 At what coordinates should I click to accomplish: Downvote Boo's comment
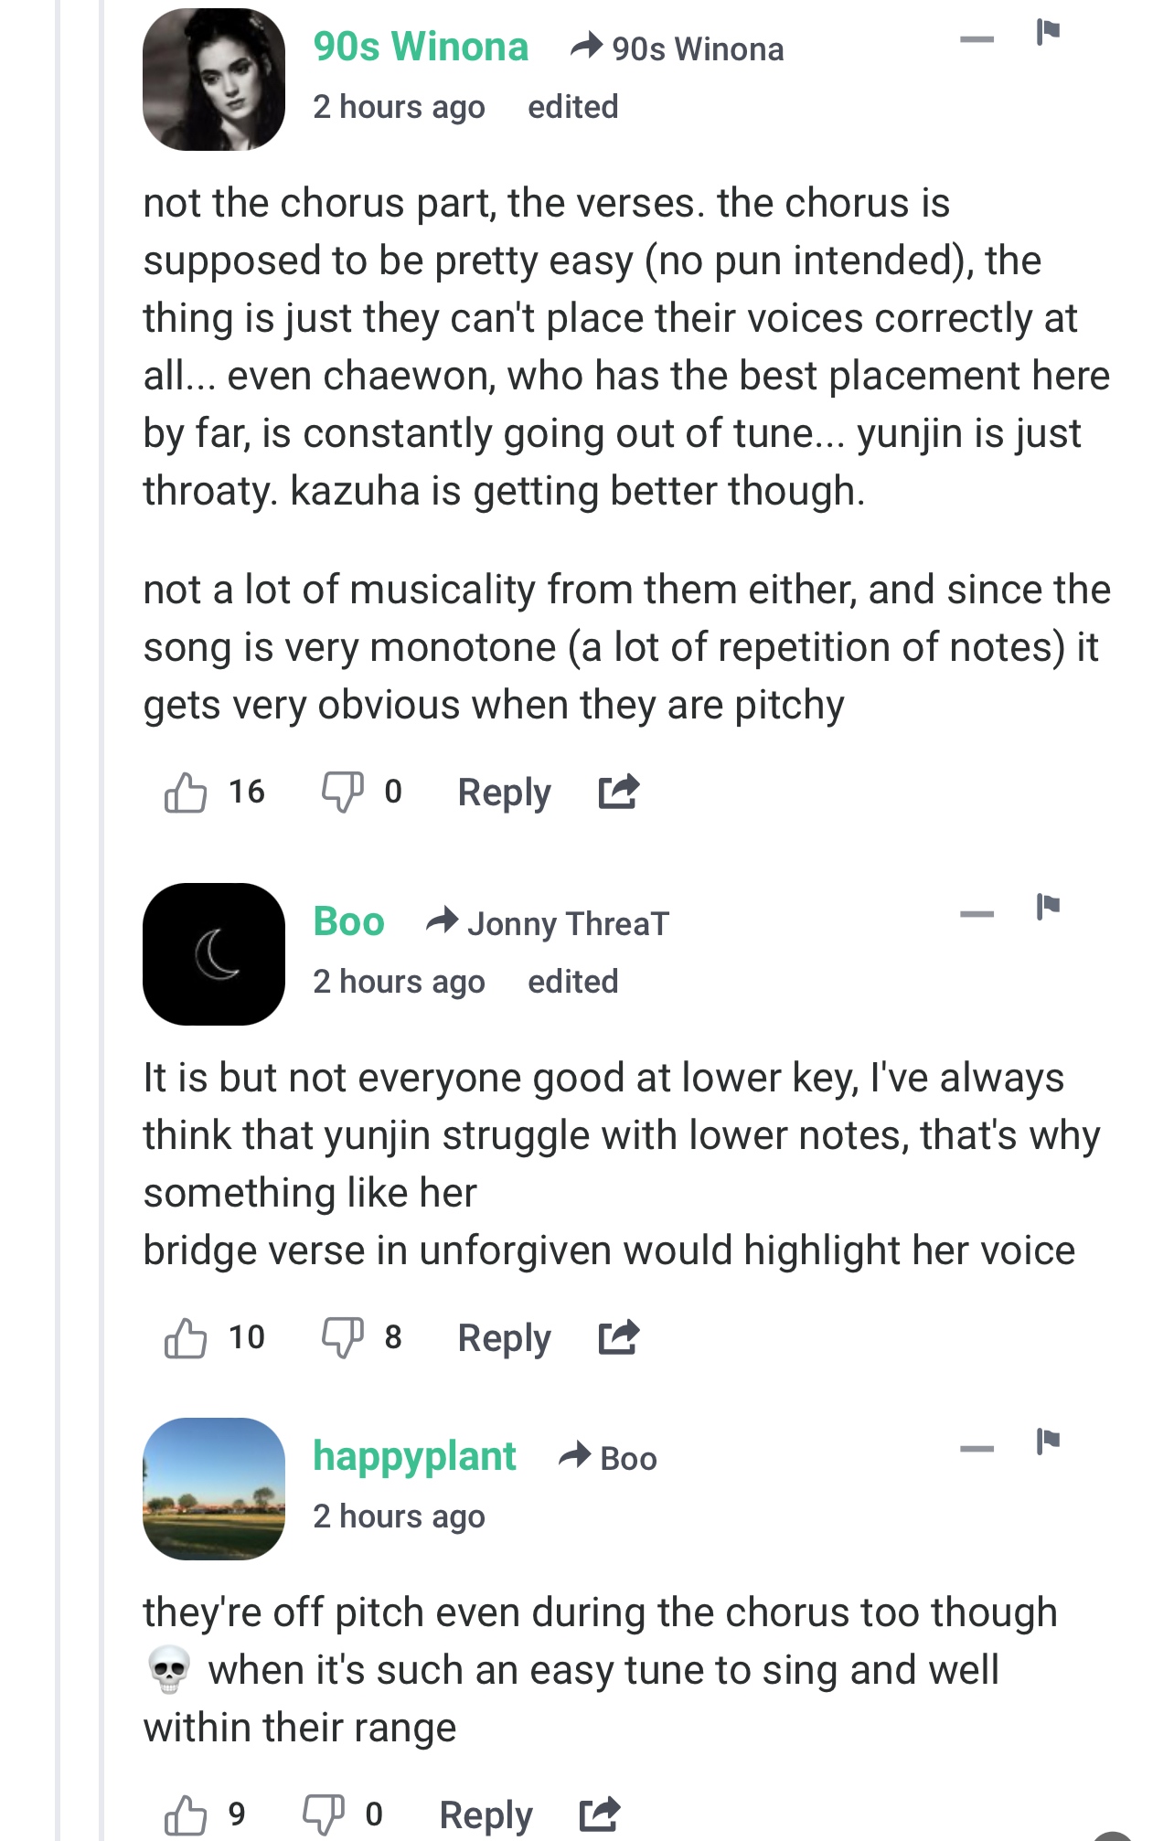tap(342, 1338)
